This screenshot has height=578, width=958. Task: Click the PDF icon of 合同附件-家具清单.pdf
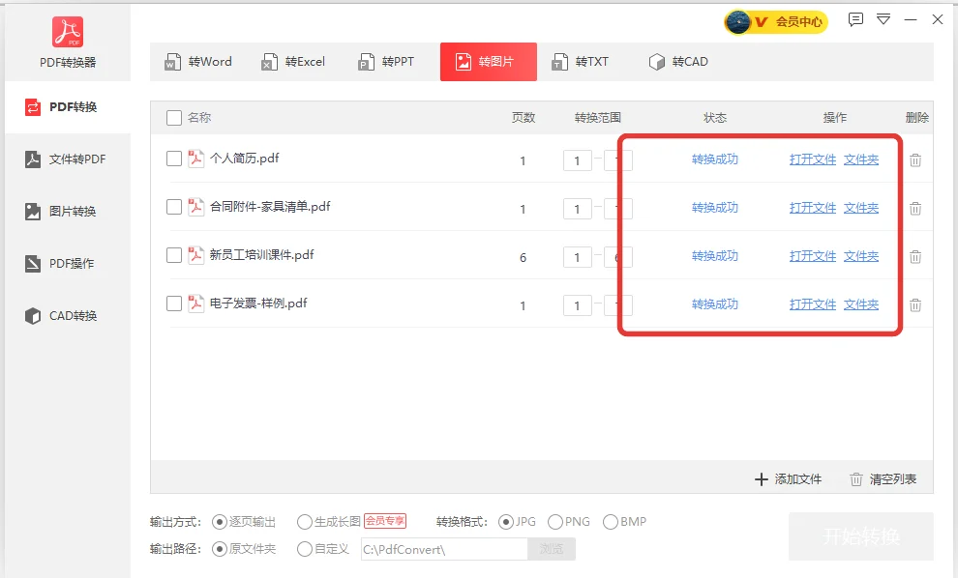click(195, 207)
